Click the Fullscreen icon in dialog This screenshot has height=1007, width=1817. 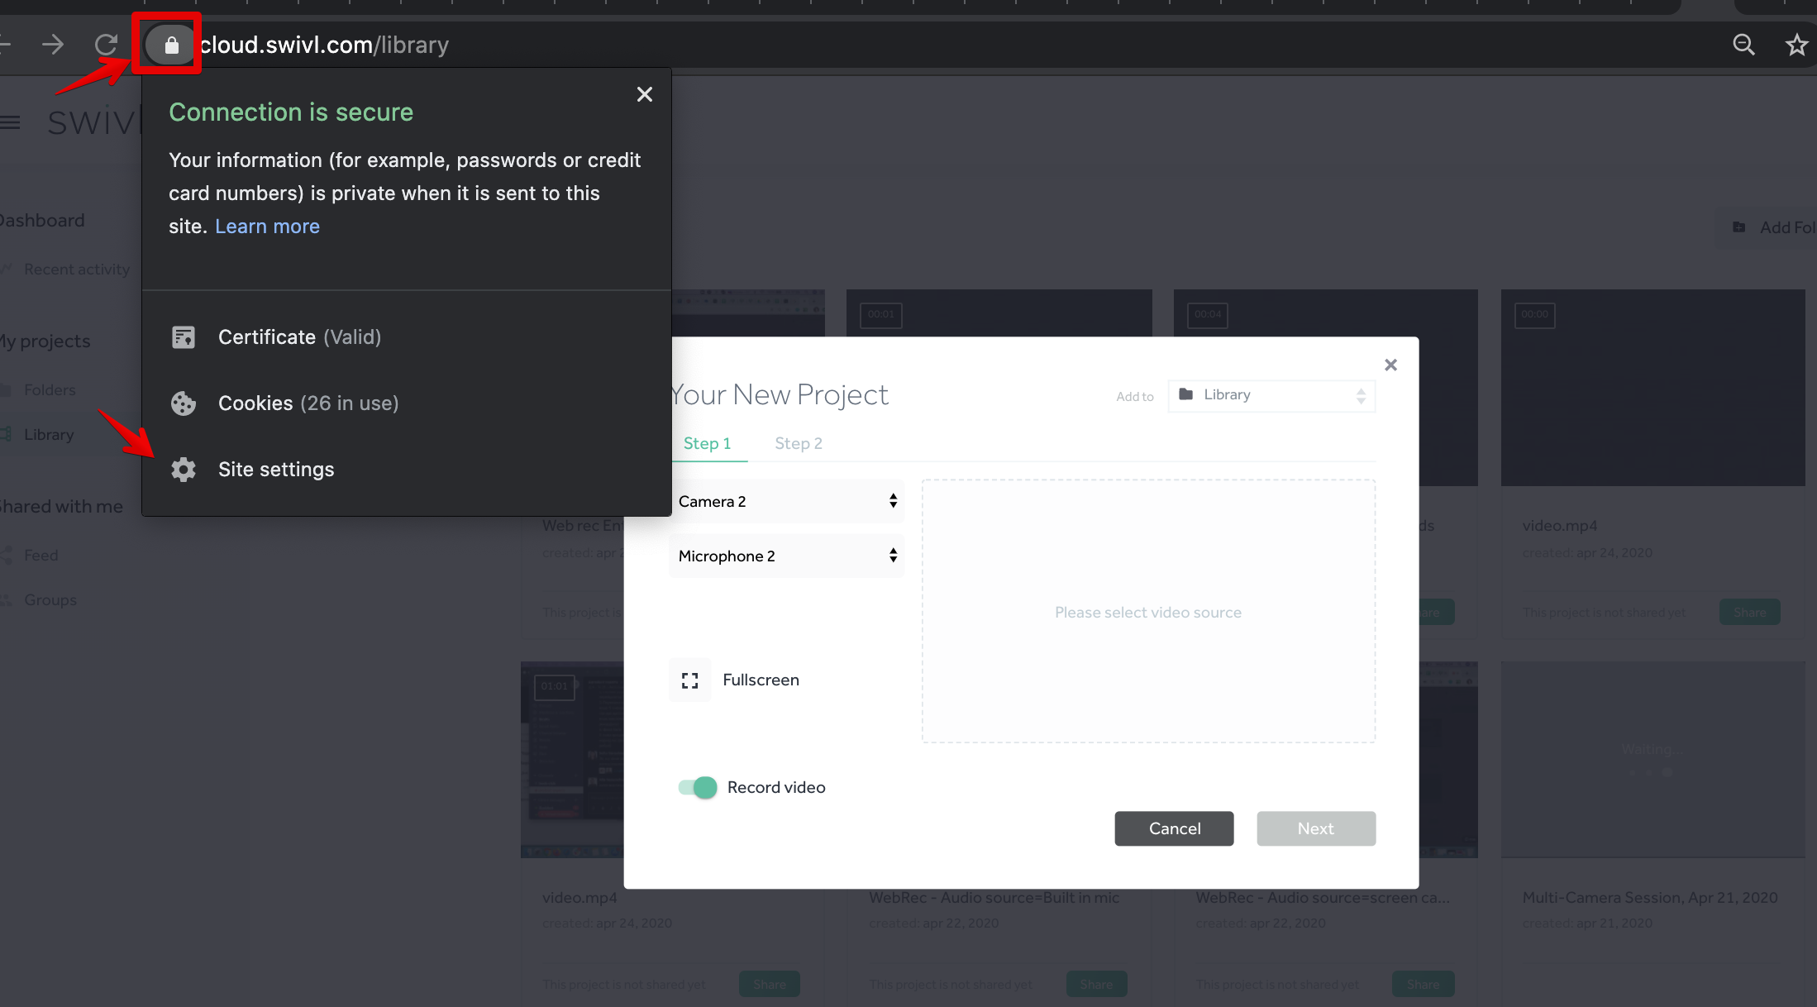(x=689, y=680)
